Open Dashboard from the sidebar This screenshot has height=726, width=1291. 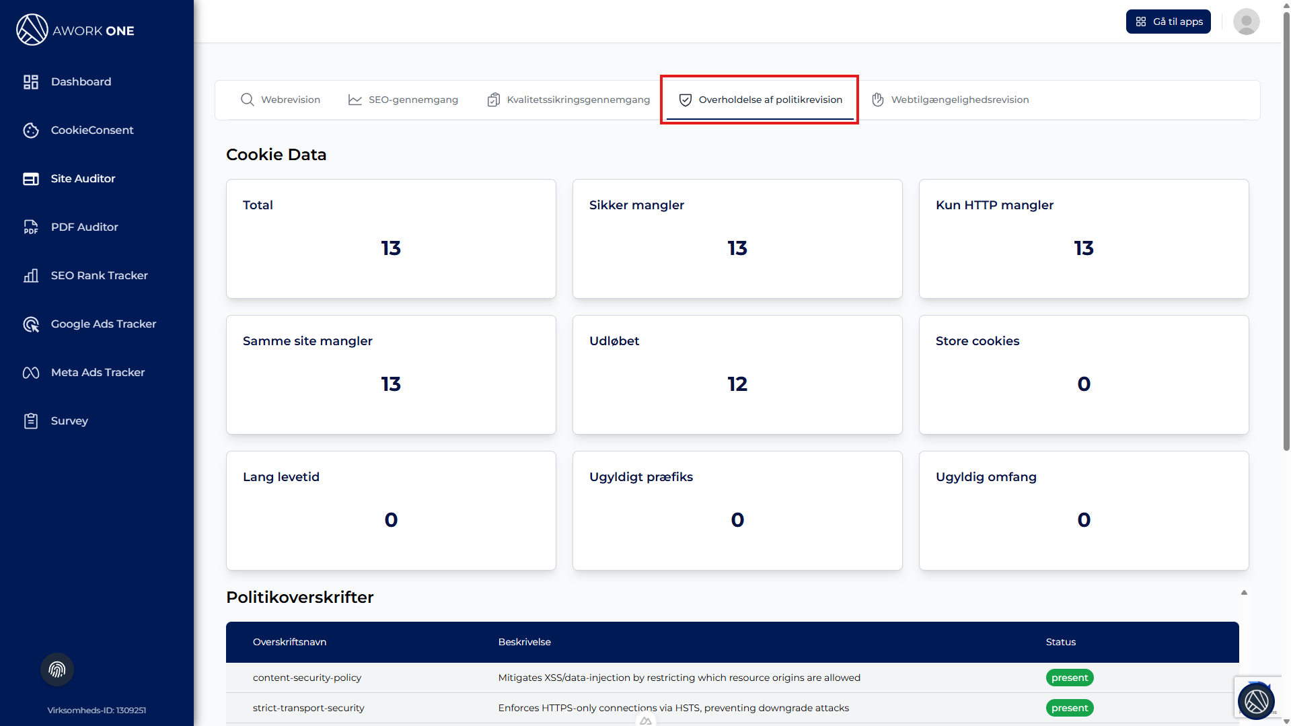tap(81, 81)
